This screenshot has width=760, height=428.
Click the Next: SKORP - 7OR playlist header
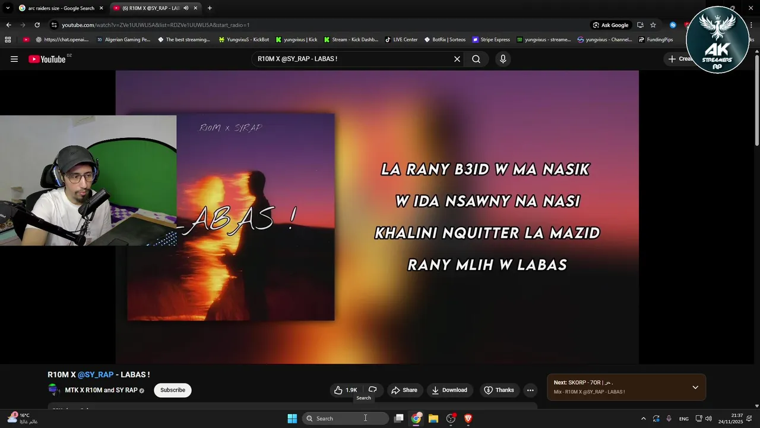pos(583,383)
